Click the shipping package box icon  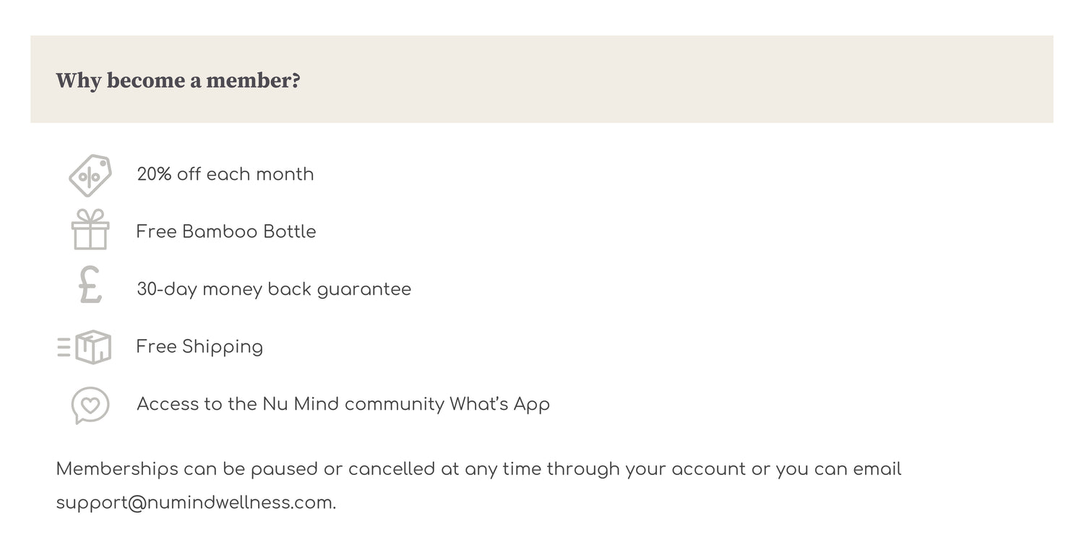pyautogui.click(x=85, y=347)
